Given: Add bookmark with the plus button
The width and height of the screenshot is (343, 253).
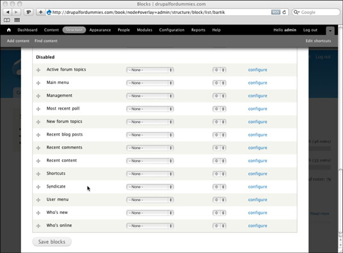Looking at the screenshot, I should 40,12.
